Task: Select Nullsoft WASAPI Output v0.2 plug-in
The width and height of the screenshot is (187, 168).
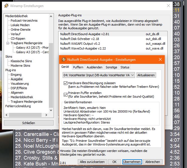Action: coord(113,44)
